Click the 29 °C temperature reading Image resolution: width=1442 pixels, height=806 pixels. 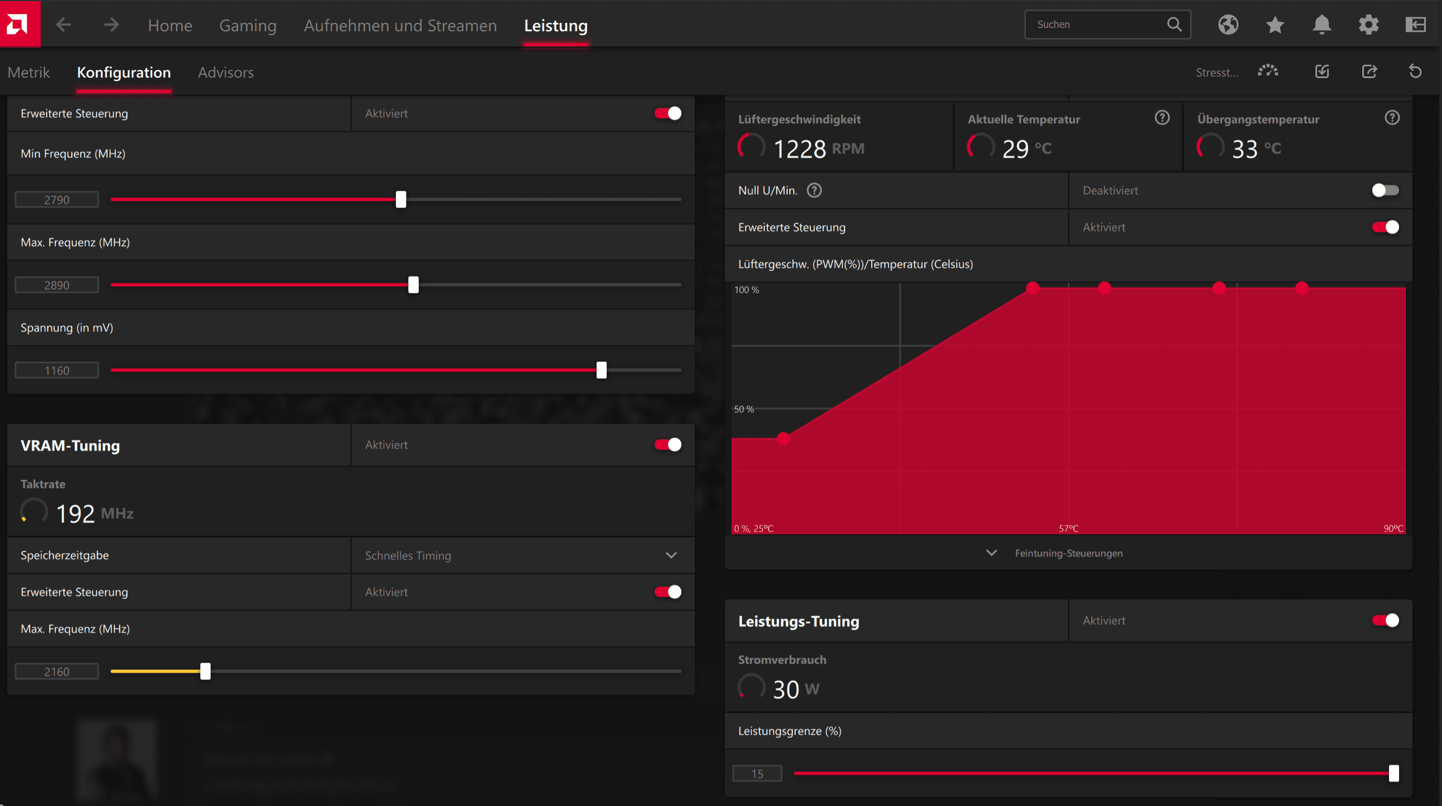[1027, 149]
